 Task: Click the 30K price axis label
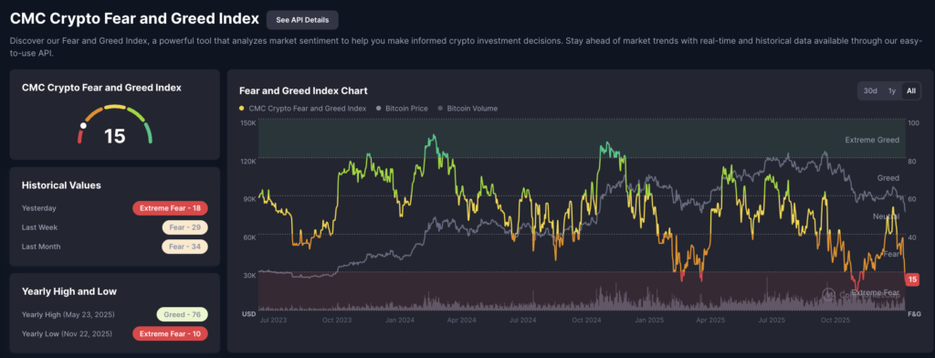pos(249,275)
